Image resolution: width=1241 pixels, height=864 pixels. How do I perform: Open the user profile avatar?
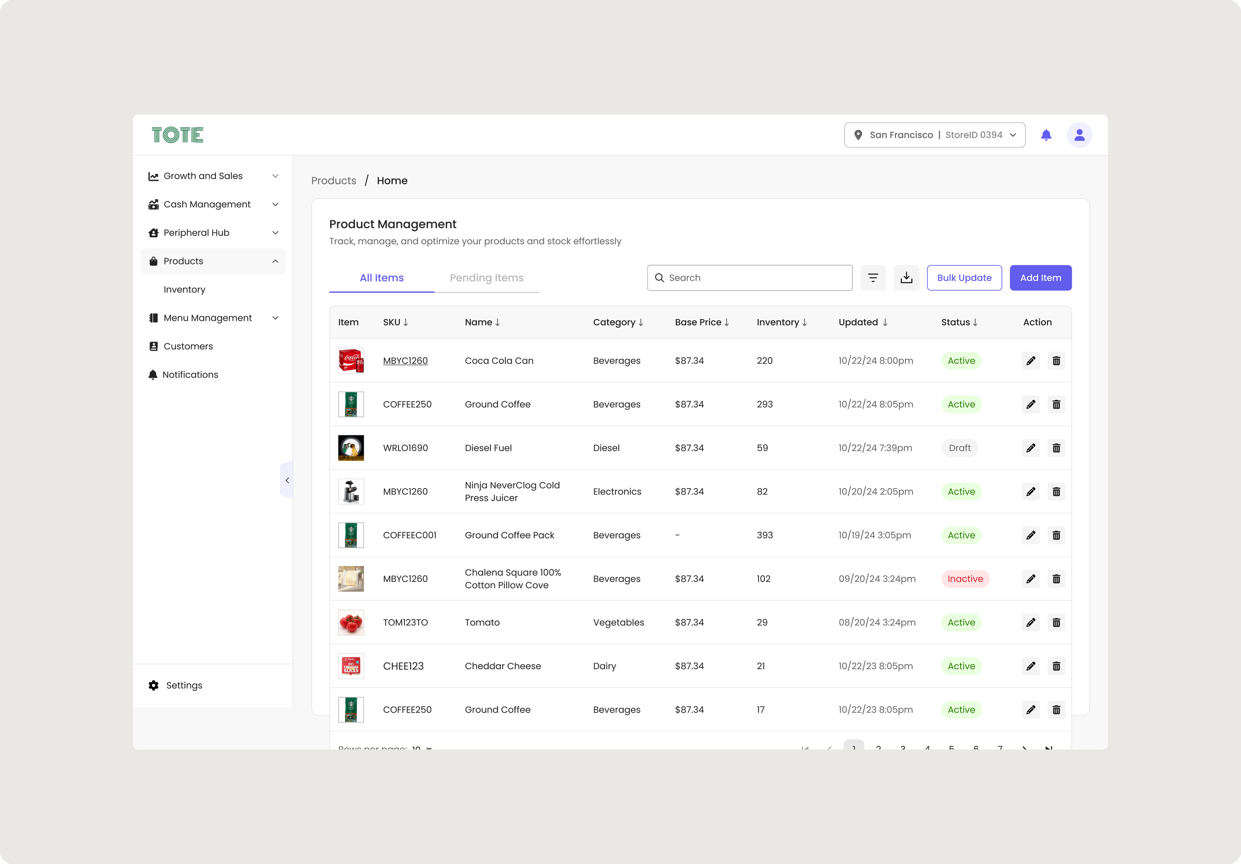point(1079,135)
